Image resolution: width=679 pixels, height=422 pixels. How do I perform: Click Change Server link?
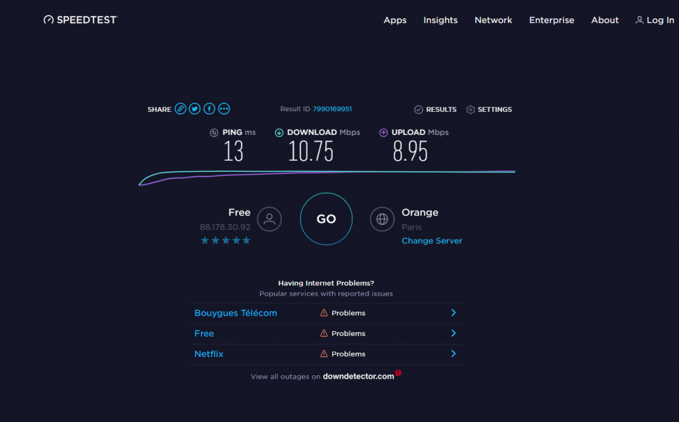point(432,241)
